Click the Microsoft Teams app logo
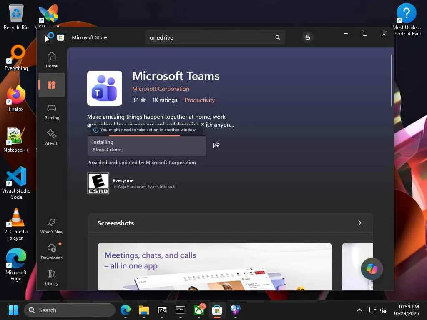This screenshot has height=320, width=427. (105, 88)
